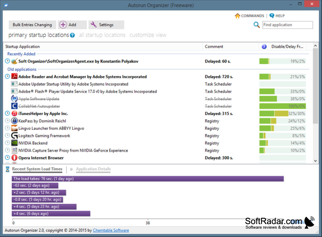Click the Lingvo Launcher book icon
322x237 pixels.
pyautogui.click(x=14, y=128)
